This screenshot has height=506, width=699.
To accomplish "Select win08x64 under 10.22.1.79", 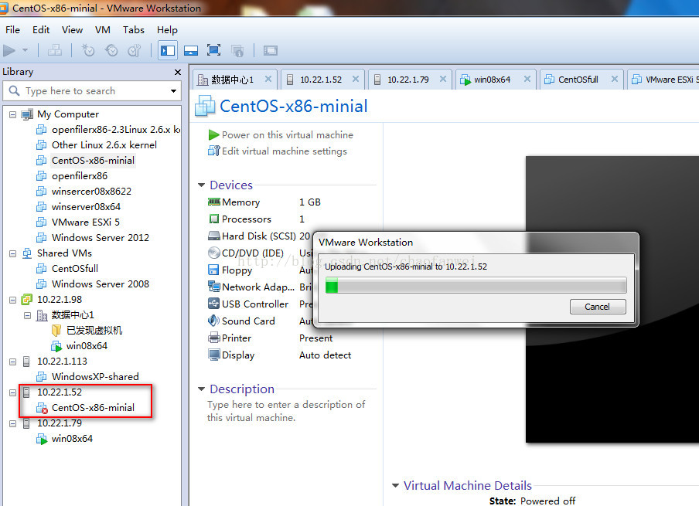I will pyautogui.click(x=65, y=439).
